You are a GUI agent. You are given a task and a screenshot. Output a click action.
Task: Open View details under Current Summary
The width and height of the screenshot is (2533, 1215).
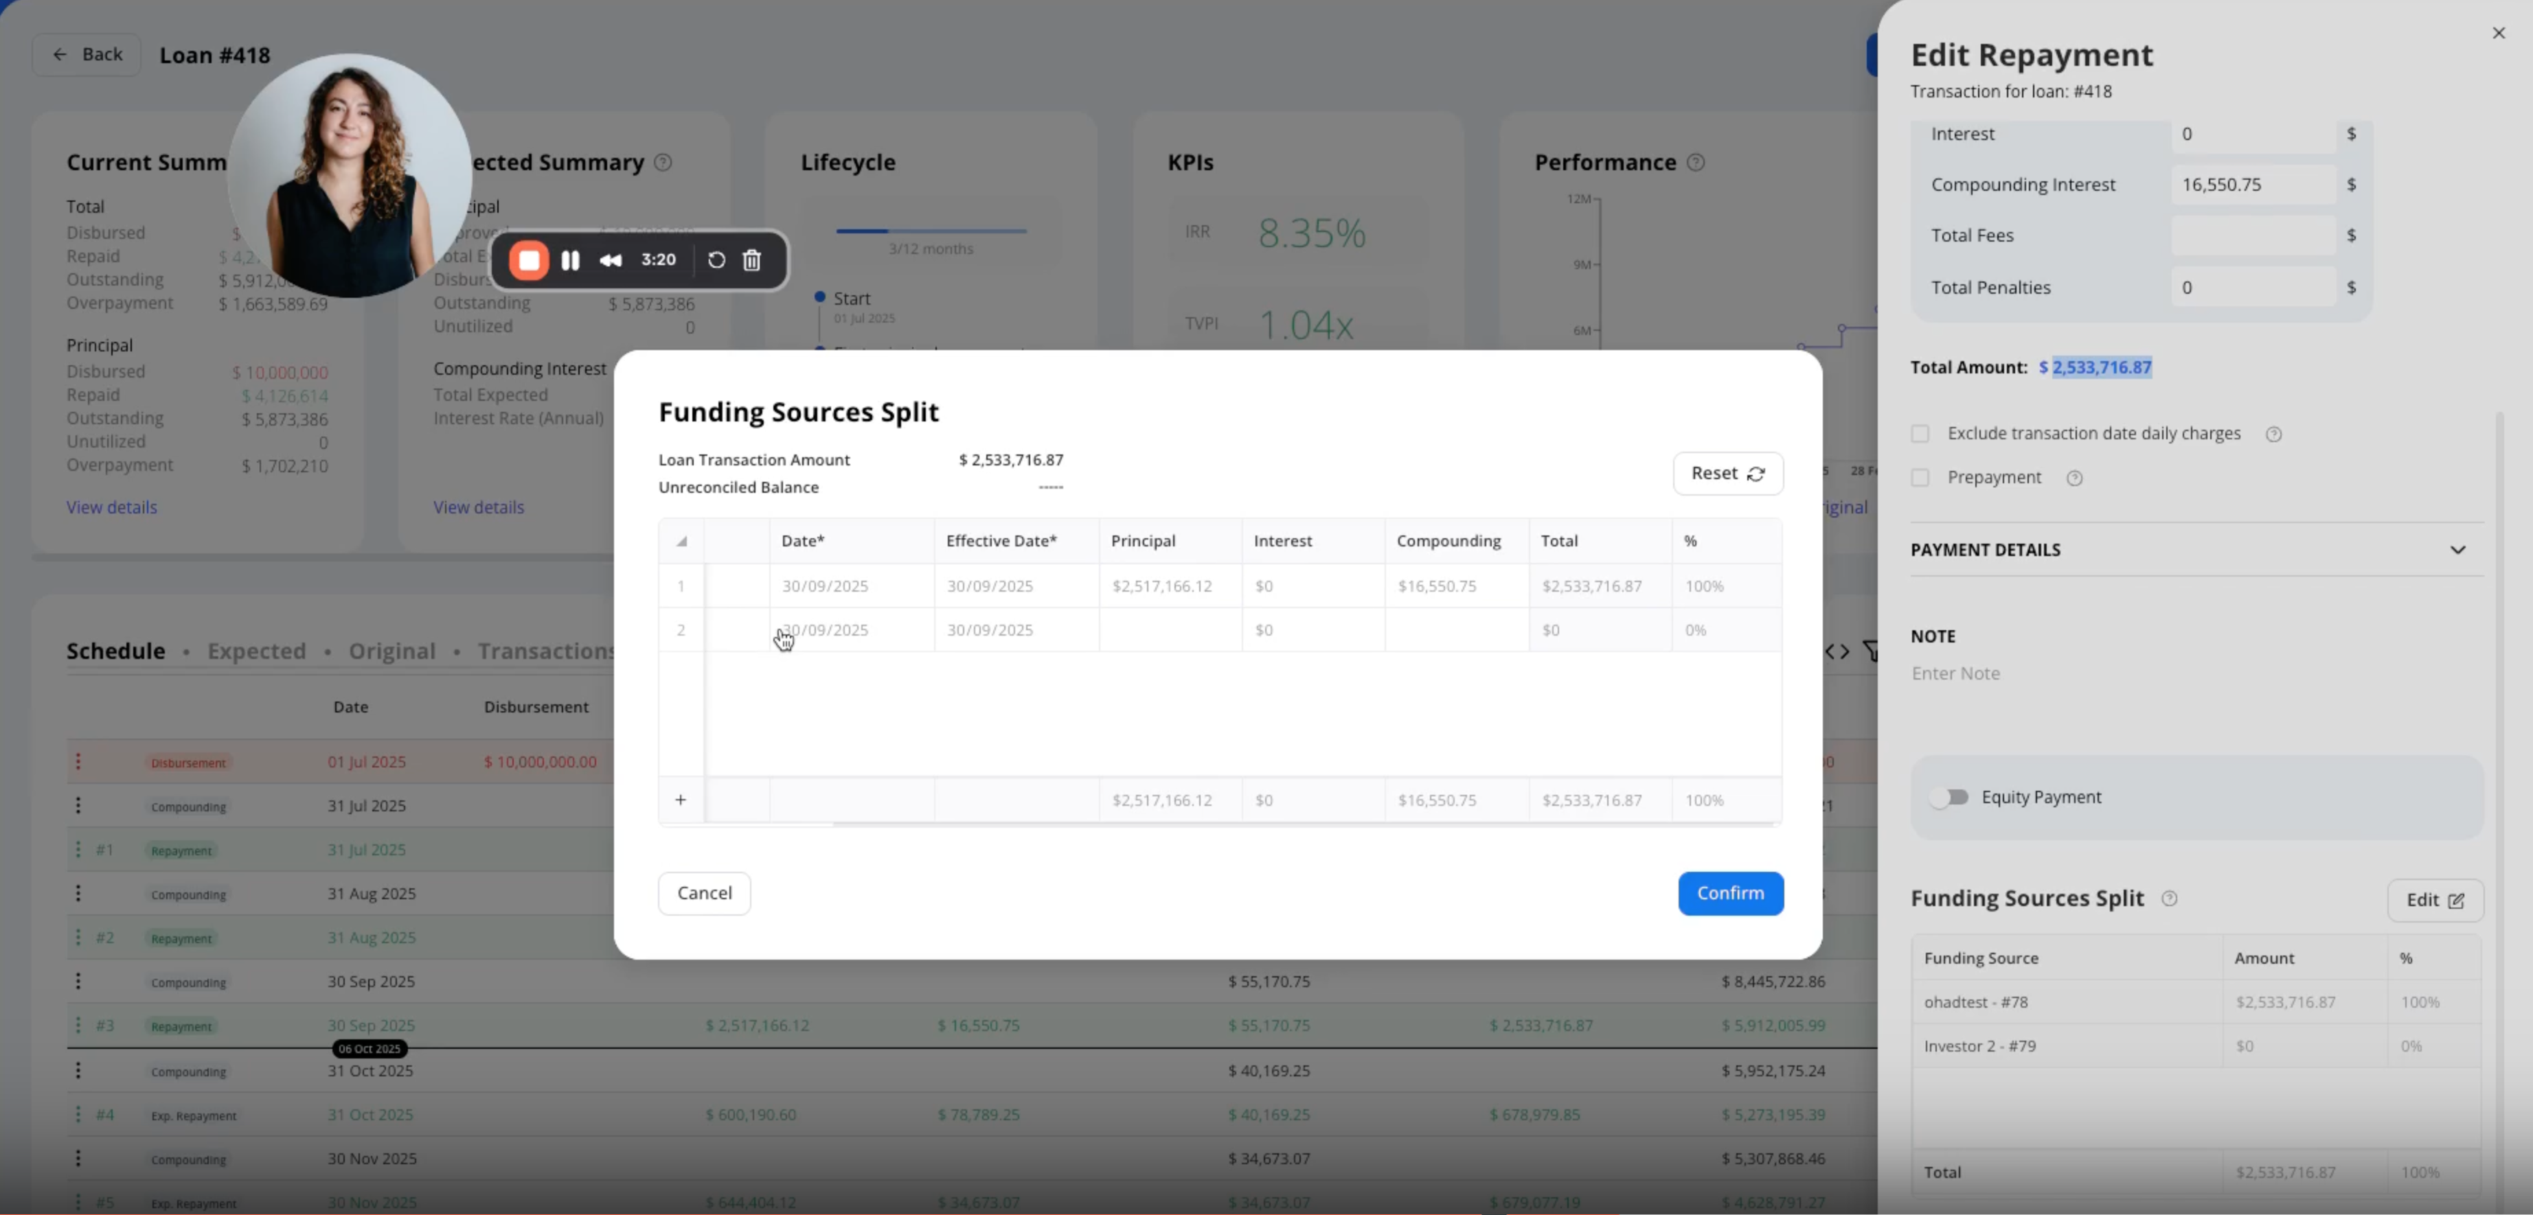(112, 507)
